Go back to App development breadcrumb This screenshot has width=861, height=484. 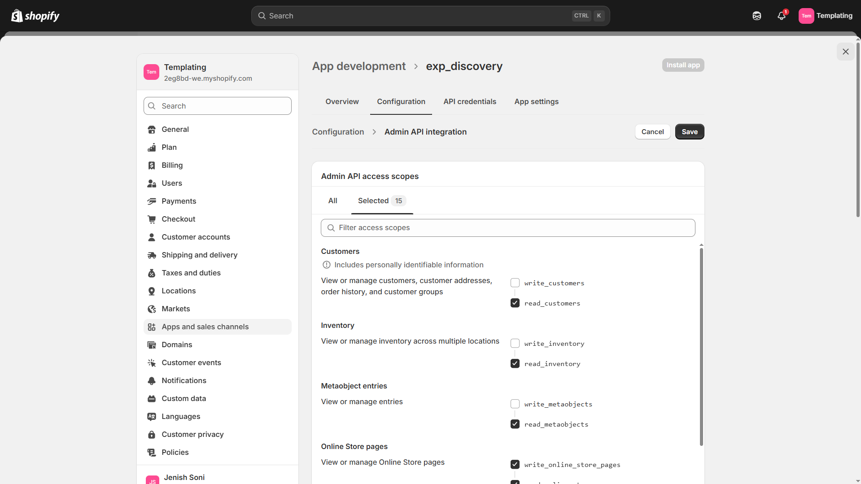[x=358, y=66]
